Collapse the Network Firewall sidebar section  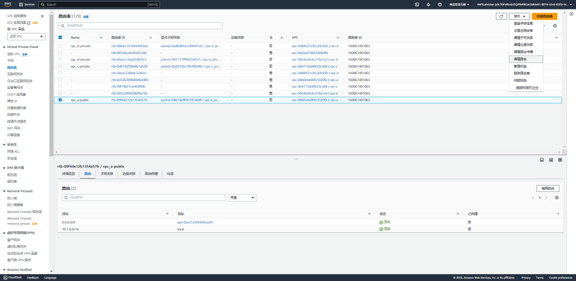pos(4,191)
